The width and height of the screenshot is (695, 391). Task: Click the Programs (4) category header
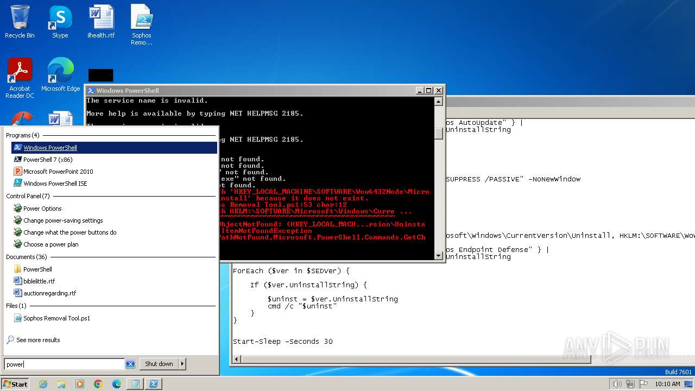coord(23,135)
